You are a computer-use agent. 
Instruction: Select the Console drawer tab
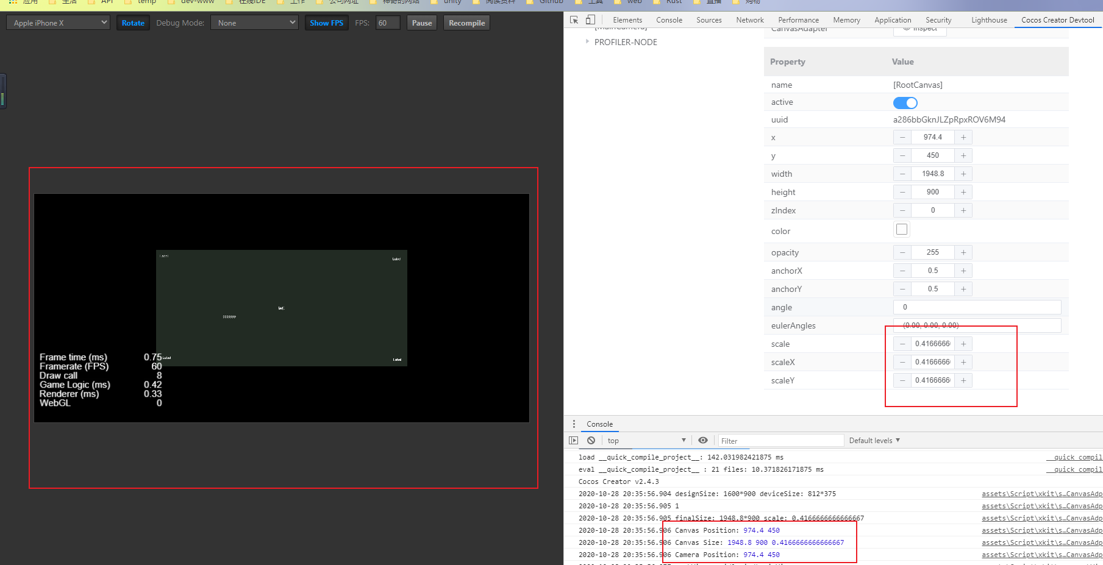pos(599,424)
